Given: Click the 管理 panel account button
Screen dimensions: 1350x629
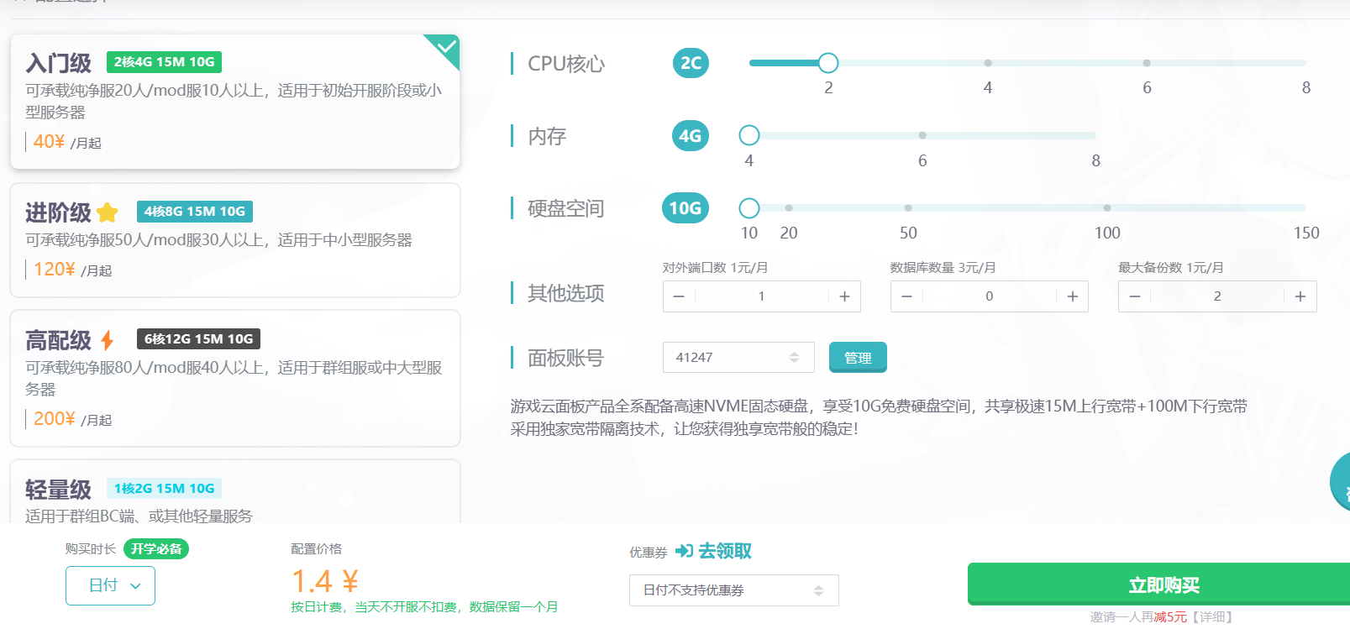Looking at the screenshot, I should [x=857, y=357].
